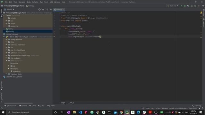Click the UTF-8 encoding status bar widget

[x=158, y=109]
